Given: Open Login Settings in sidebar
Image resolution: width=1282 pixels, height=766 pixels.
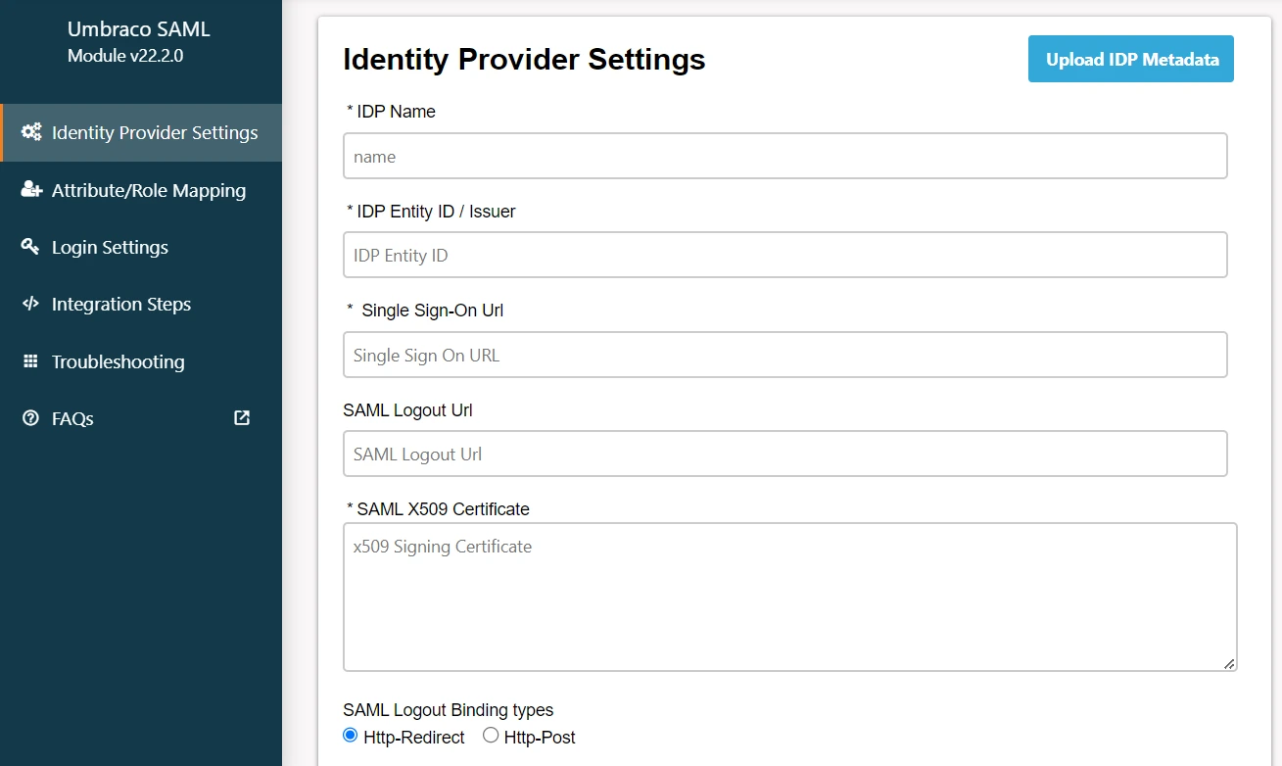Looking at the screenshot, I should coord(141,247).
